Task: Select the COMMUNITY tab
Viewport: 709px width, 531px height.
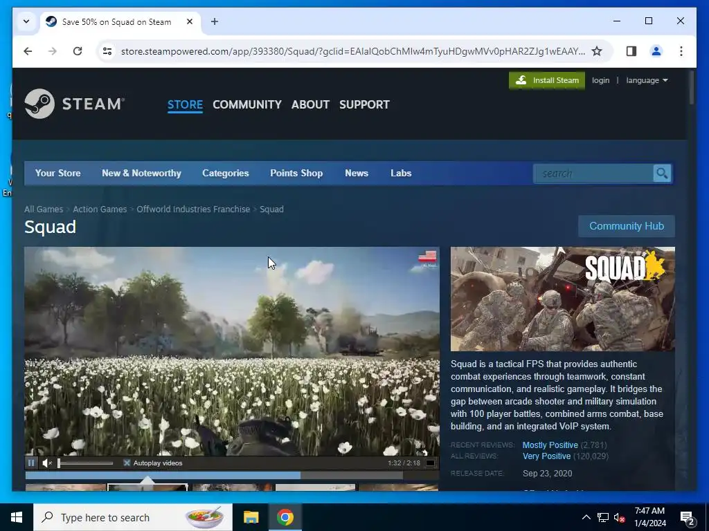Action: (x=247, y=105)
